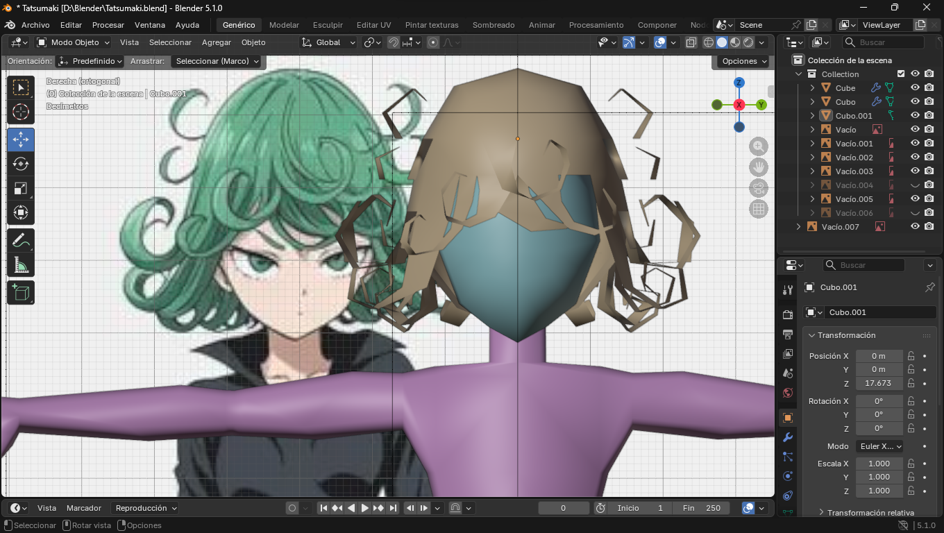
Task: Switch to the Sombreado workspace tab
Action: click(494, 25)
